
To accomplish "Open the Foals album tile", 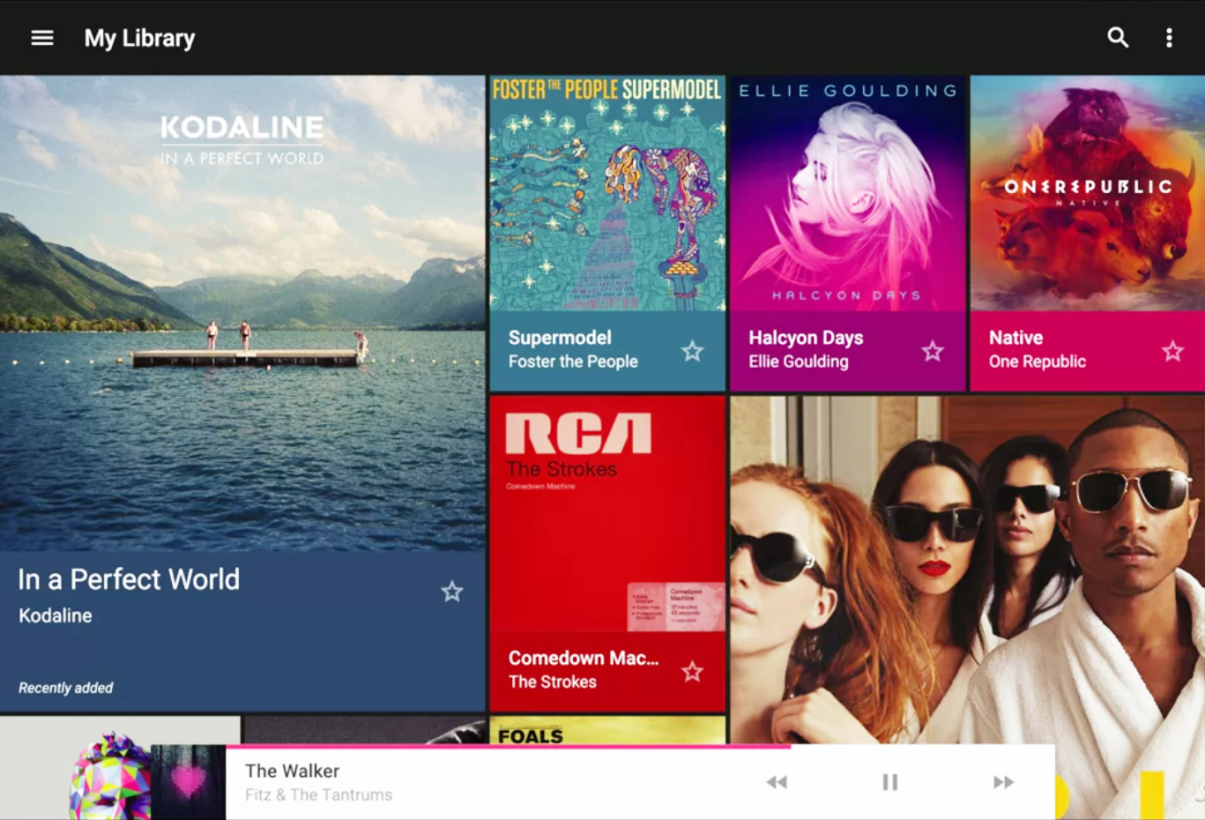I will click(x=607, y=730).
